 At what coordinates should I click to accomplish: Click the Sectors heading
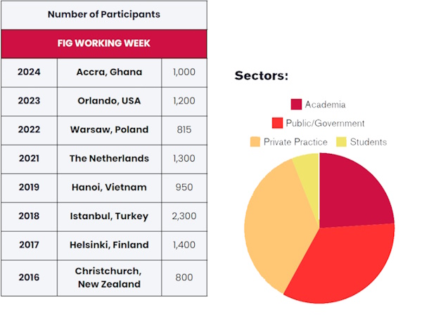click(261, 76)
